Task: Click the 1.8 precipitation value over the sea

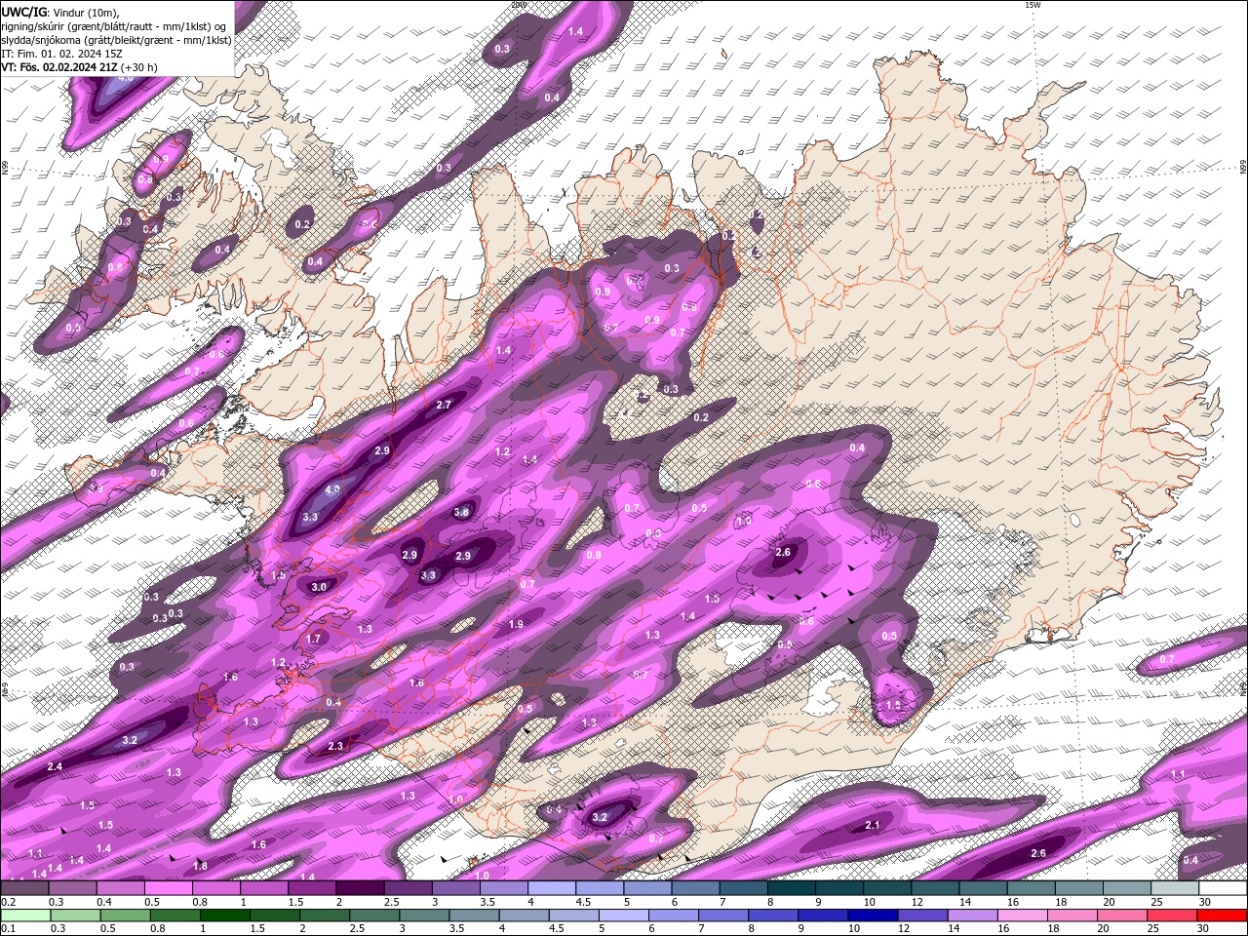Action: [200, 866]
